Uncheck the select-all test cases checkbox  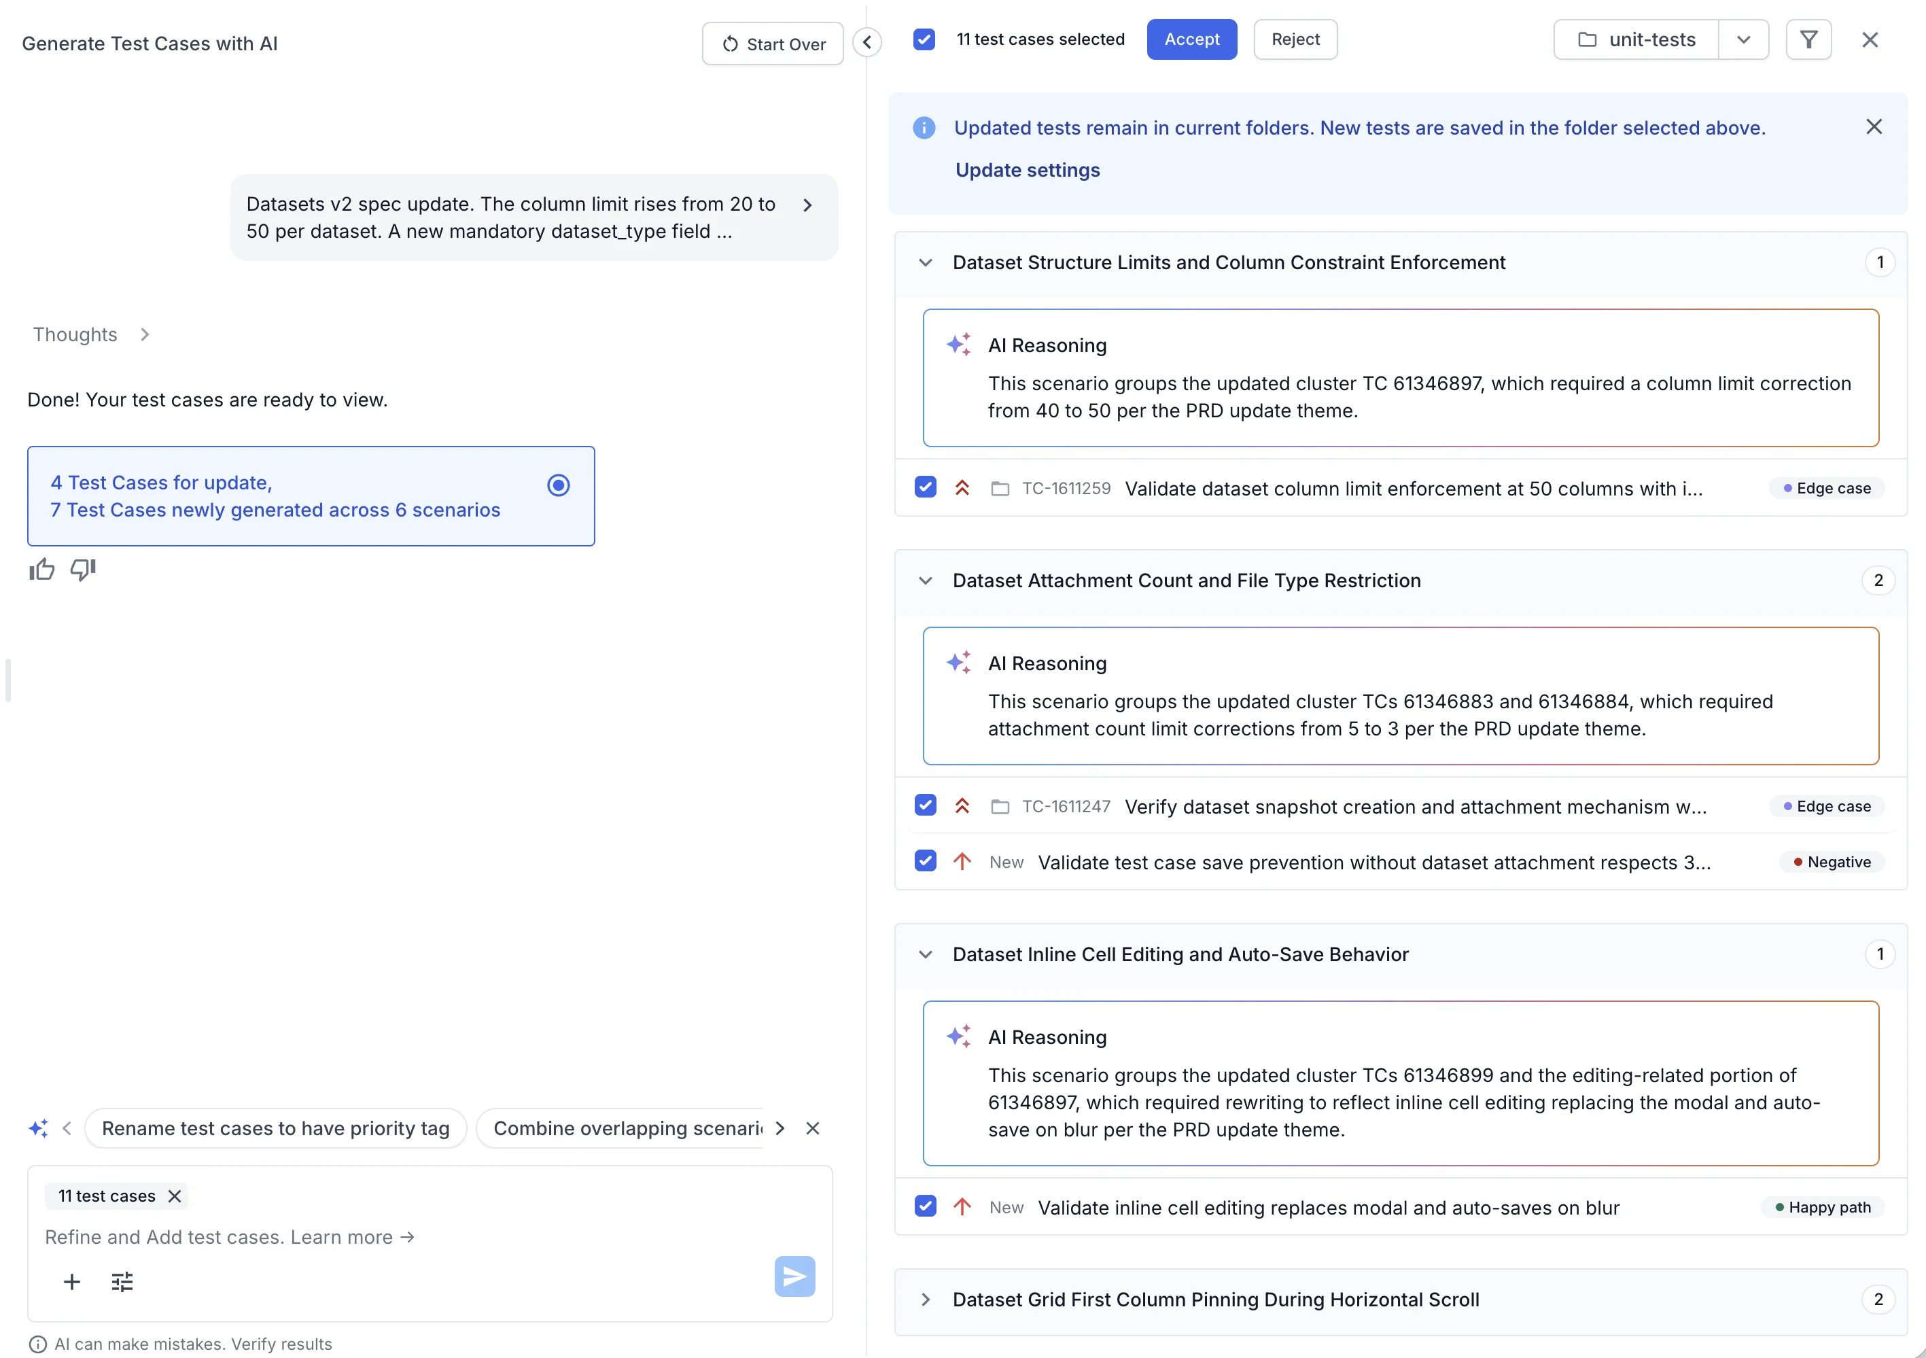924,39
